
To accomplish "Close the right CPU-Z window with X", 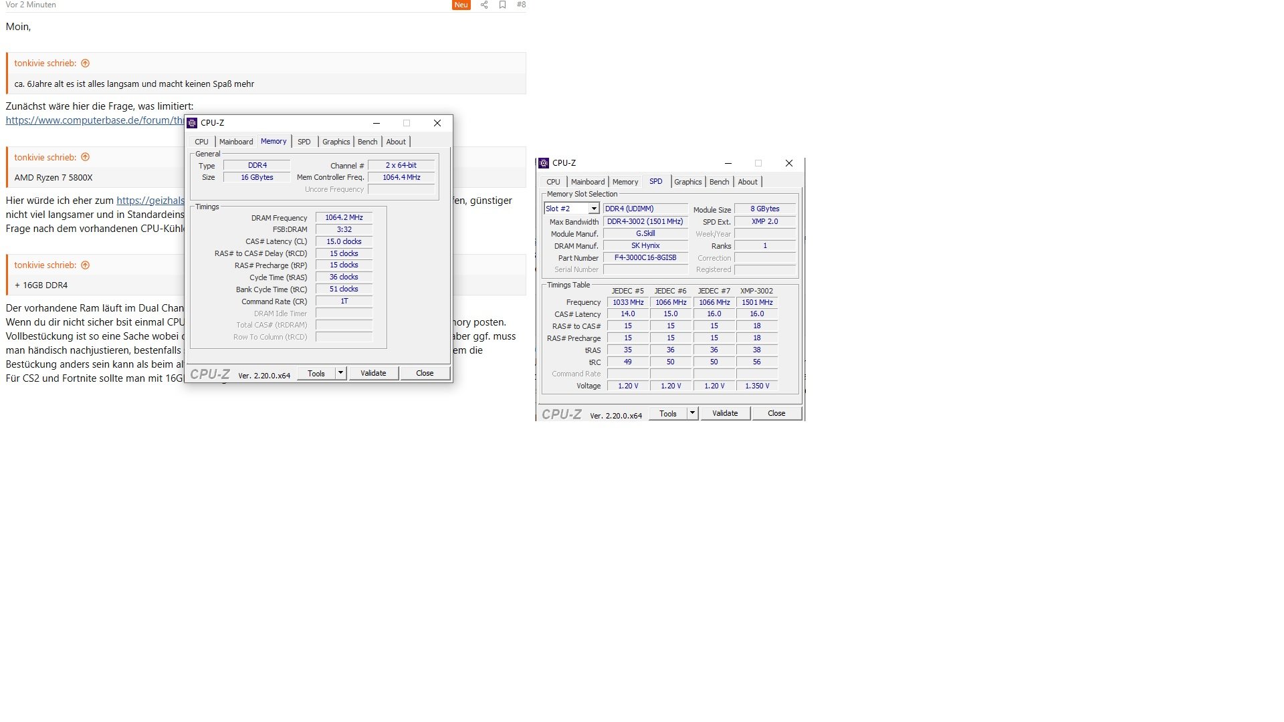I will [789, 163].
